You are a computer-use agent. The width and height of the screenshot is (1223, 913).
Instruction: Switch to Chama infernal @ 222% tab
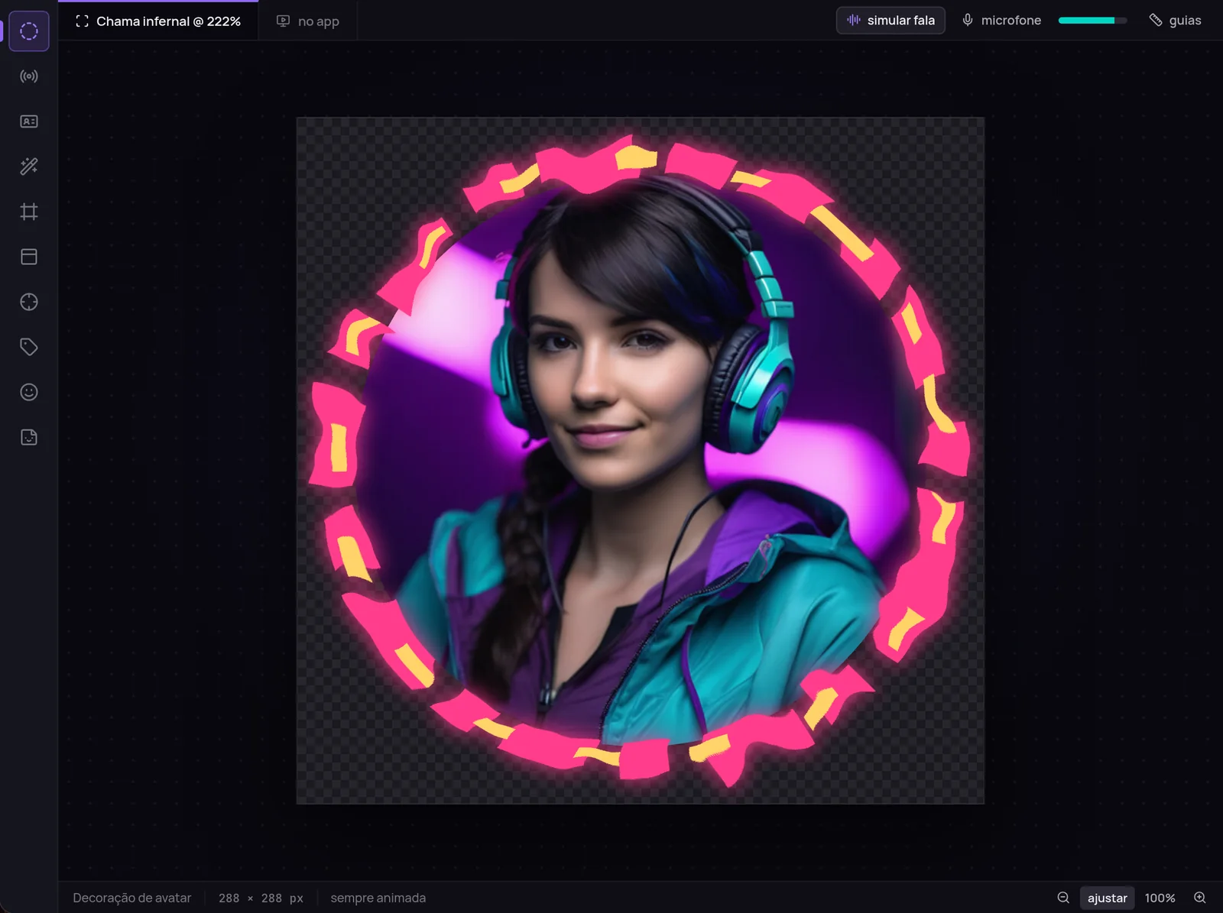click(x=158, y=21)
